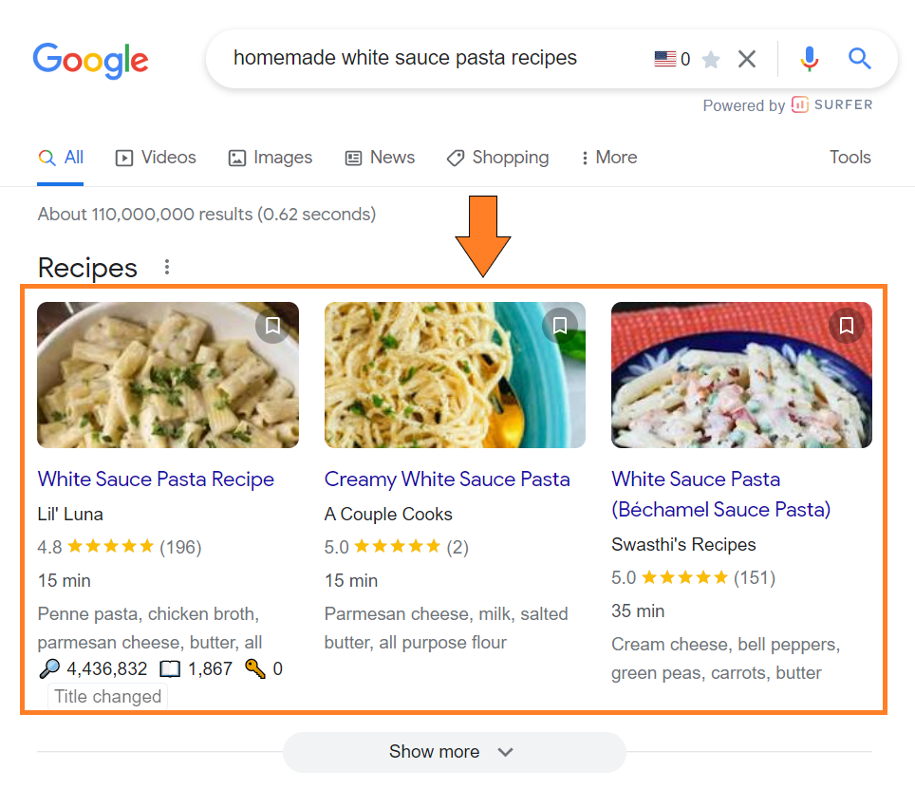Bookmark the Swasthi's Recipes pasta card
This screenshot has height=789, width=915.
tap(846, 326)
